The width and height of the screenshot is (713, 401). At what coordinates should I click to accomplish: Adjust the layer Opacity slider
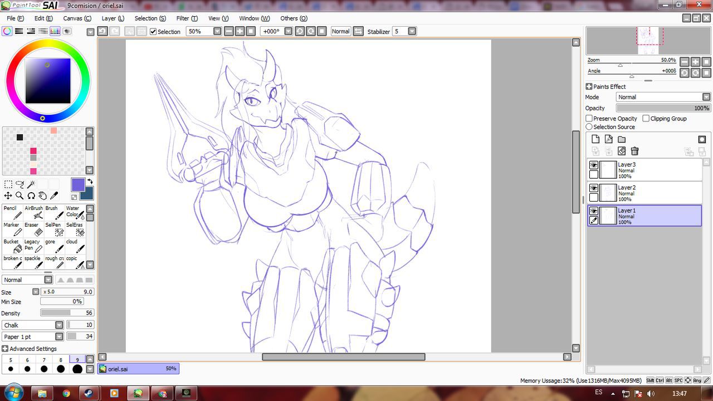663,108
